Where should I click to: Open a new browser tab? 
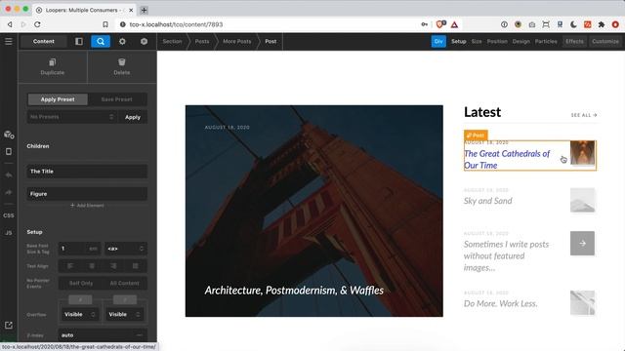click(144, 10)
